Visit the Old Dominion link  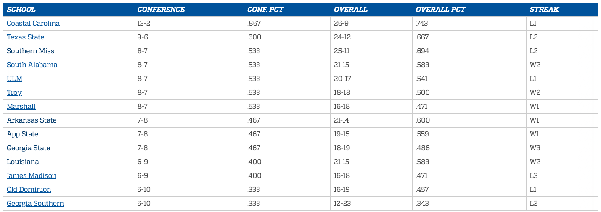(29, 190)
